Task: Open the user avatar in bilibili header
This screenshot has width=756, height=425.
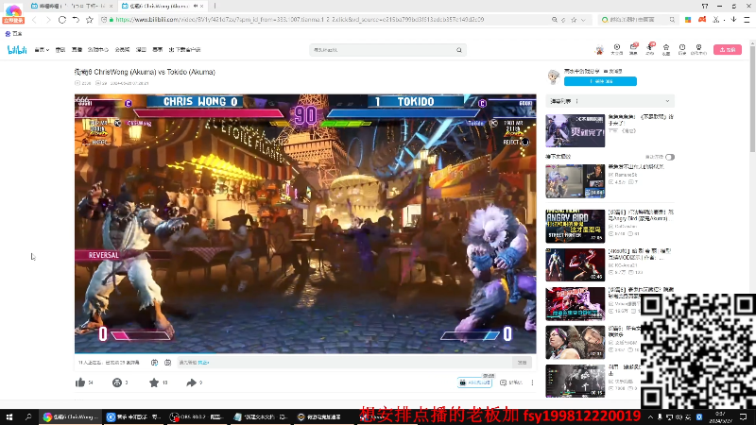Action: click(x=599, y=50)
